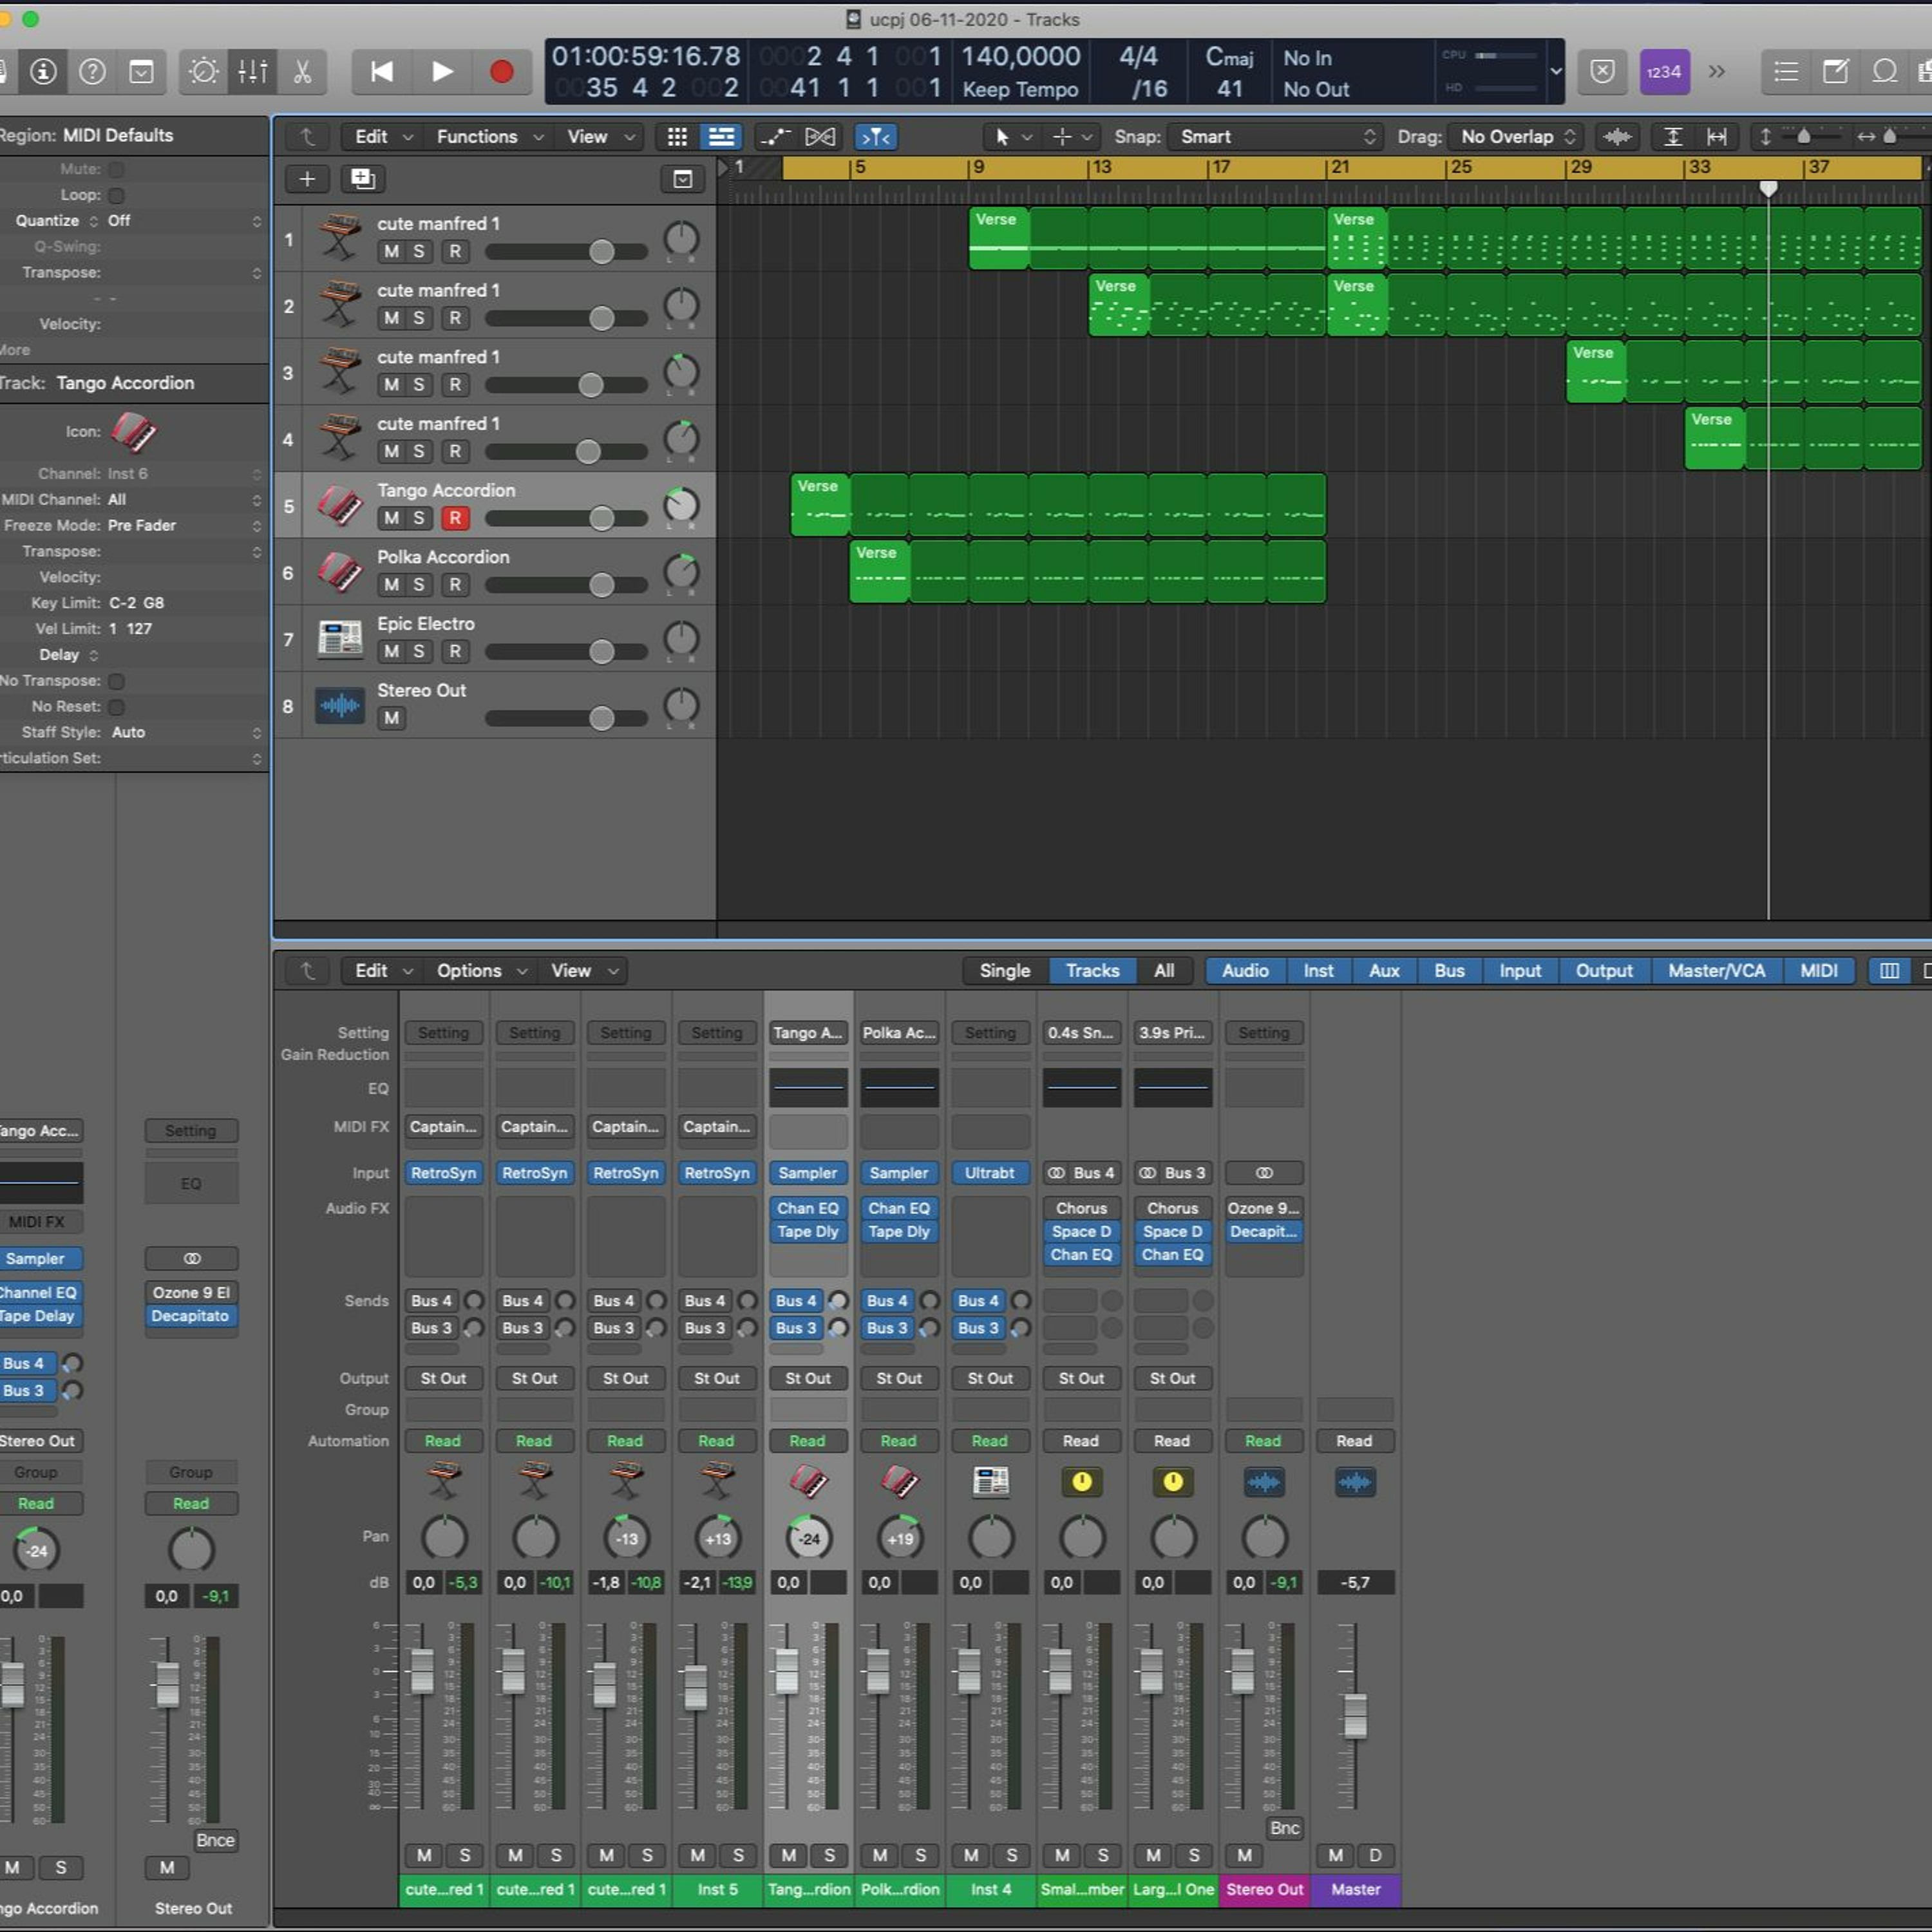
Task: Solo the Epic Electro track
Action: coord(419,652)
